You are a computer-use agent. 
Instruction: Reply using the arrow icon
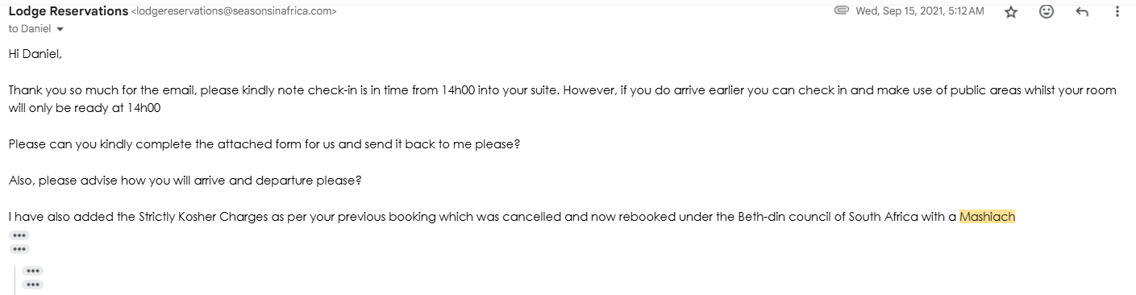[1083, 12]
